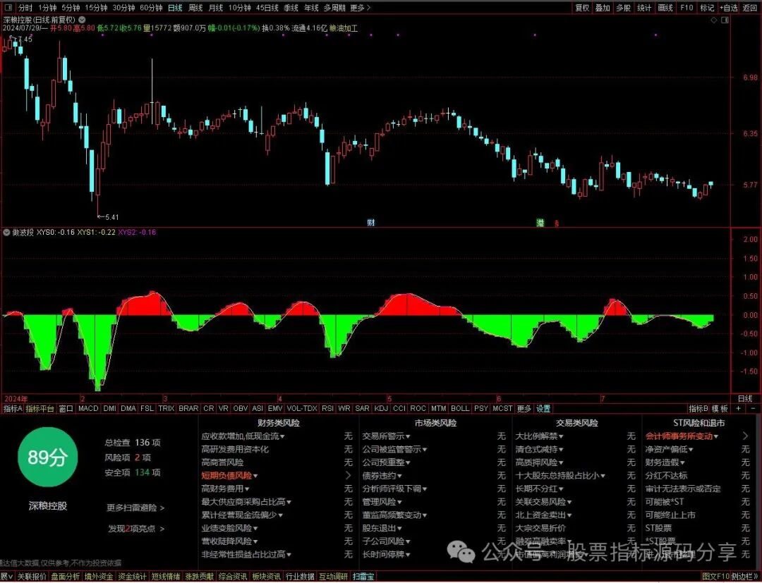The image size is (762, 583).
Task: Switch to 分时 chart period
Action: [x=25, y=8]
